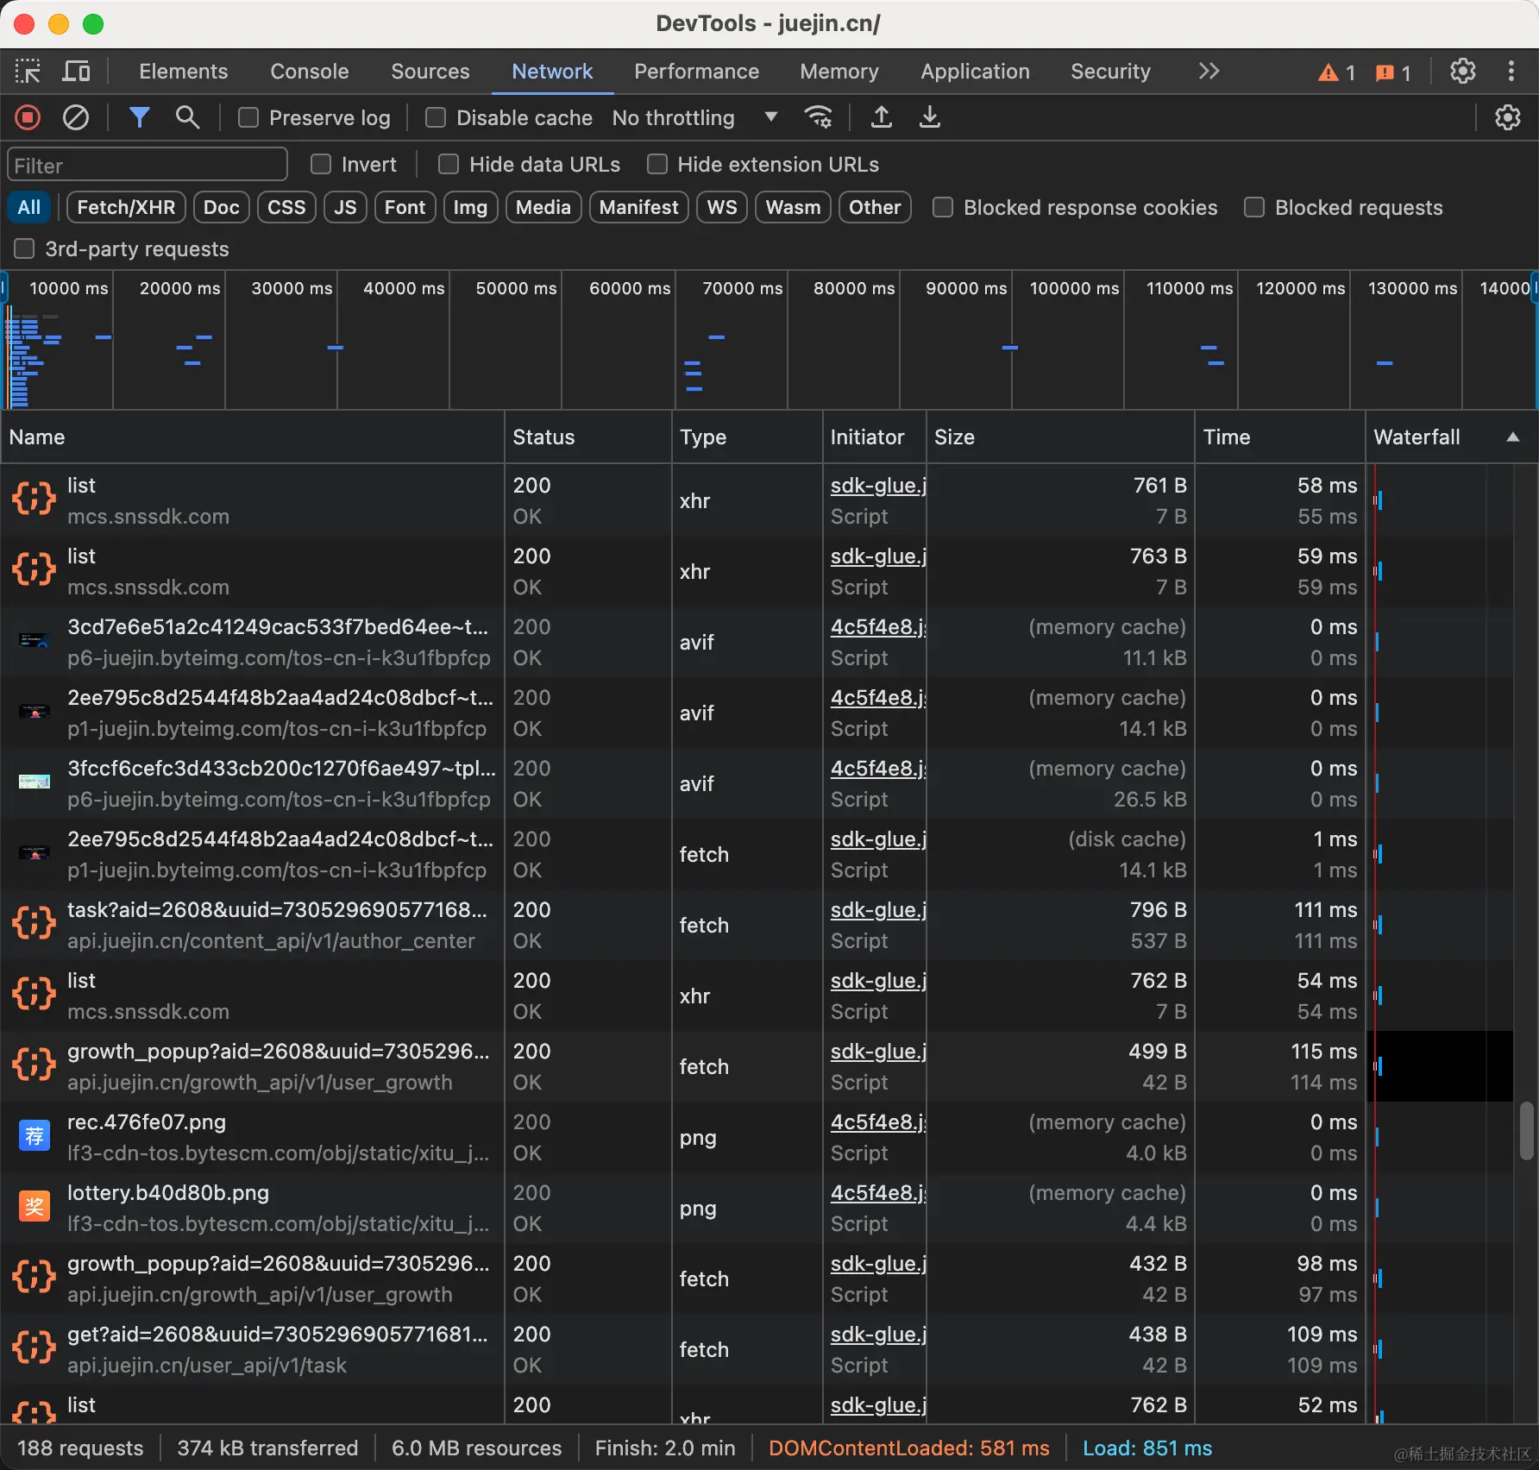Sort requests by Time column header
1539x1470 pixels.
[x=1280, y=437]
